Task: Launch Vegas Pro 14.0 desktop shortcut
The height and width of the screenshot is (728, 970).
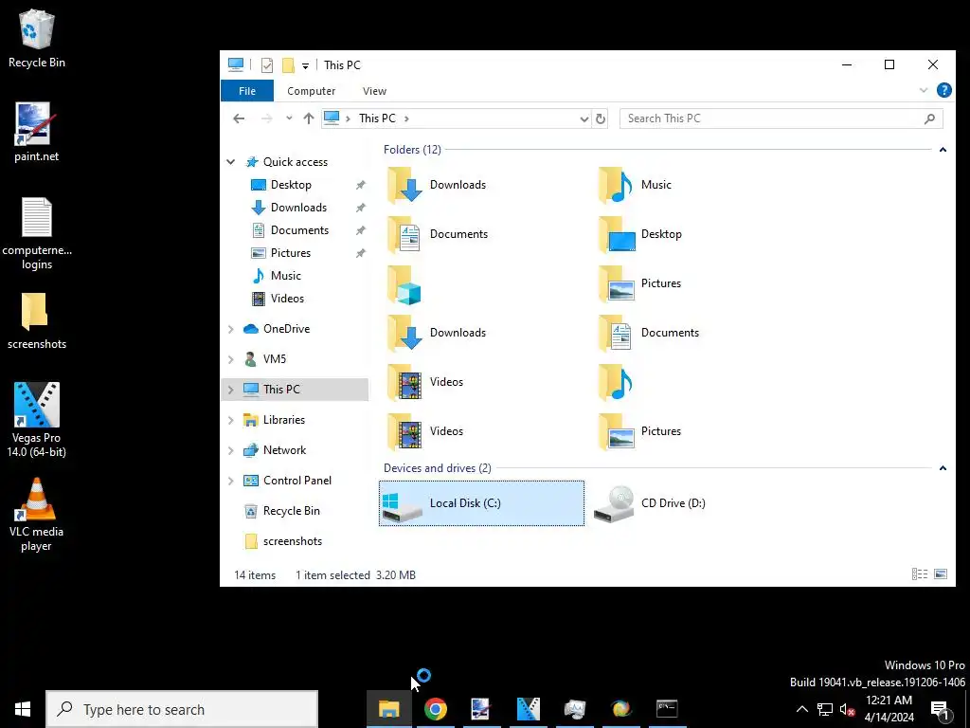Action: click(x=37, y=420)
